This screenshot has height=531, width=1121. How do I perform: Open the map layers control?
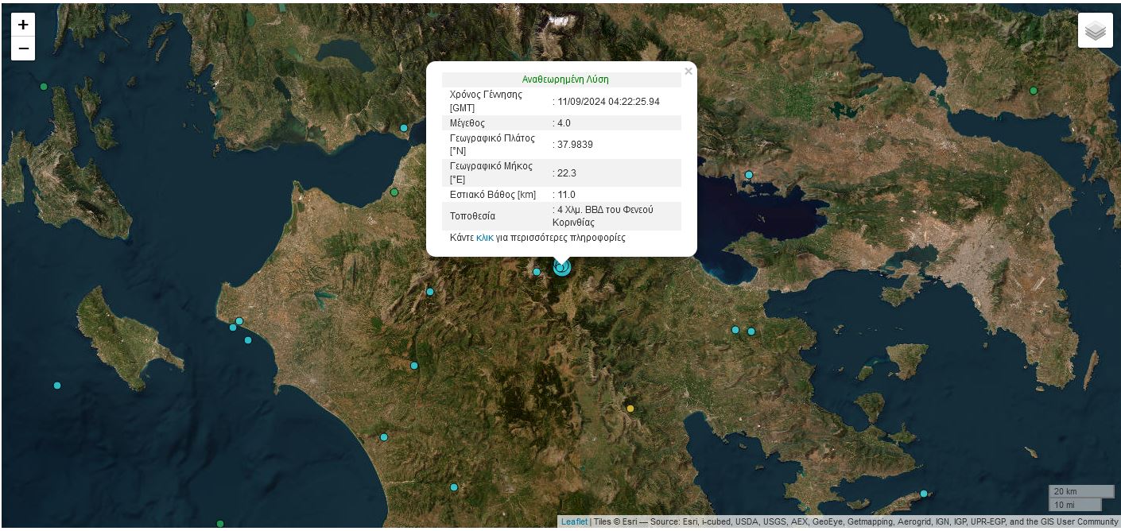pyautogui.click(x=1095, y=31)
